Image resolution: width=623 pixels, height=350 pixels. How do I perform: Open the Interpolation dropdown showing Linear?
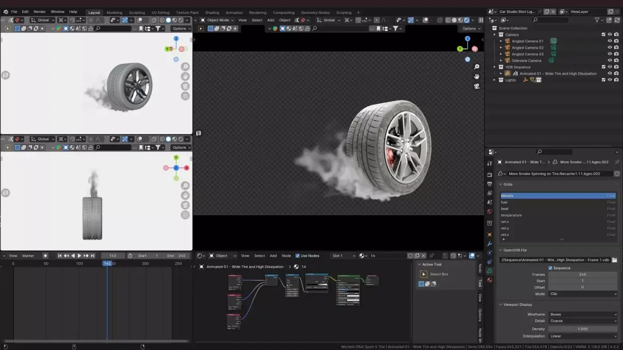pyautogui.click(x=583, y=336)
